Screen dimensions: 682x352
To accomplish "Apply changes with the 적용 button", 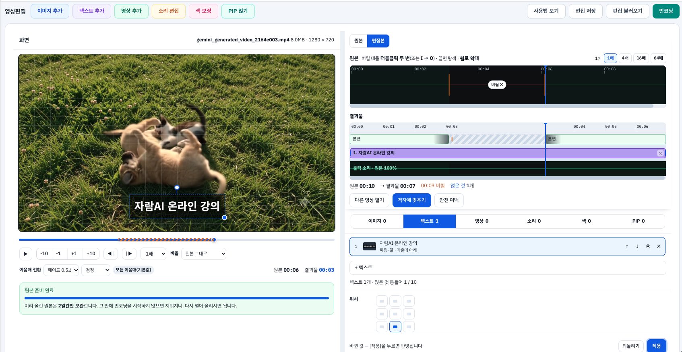I will coord(657,346).
